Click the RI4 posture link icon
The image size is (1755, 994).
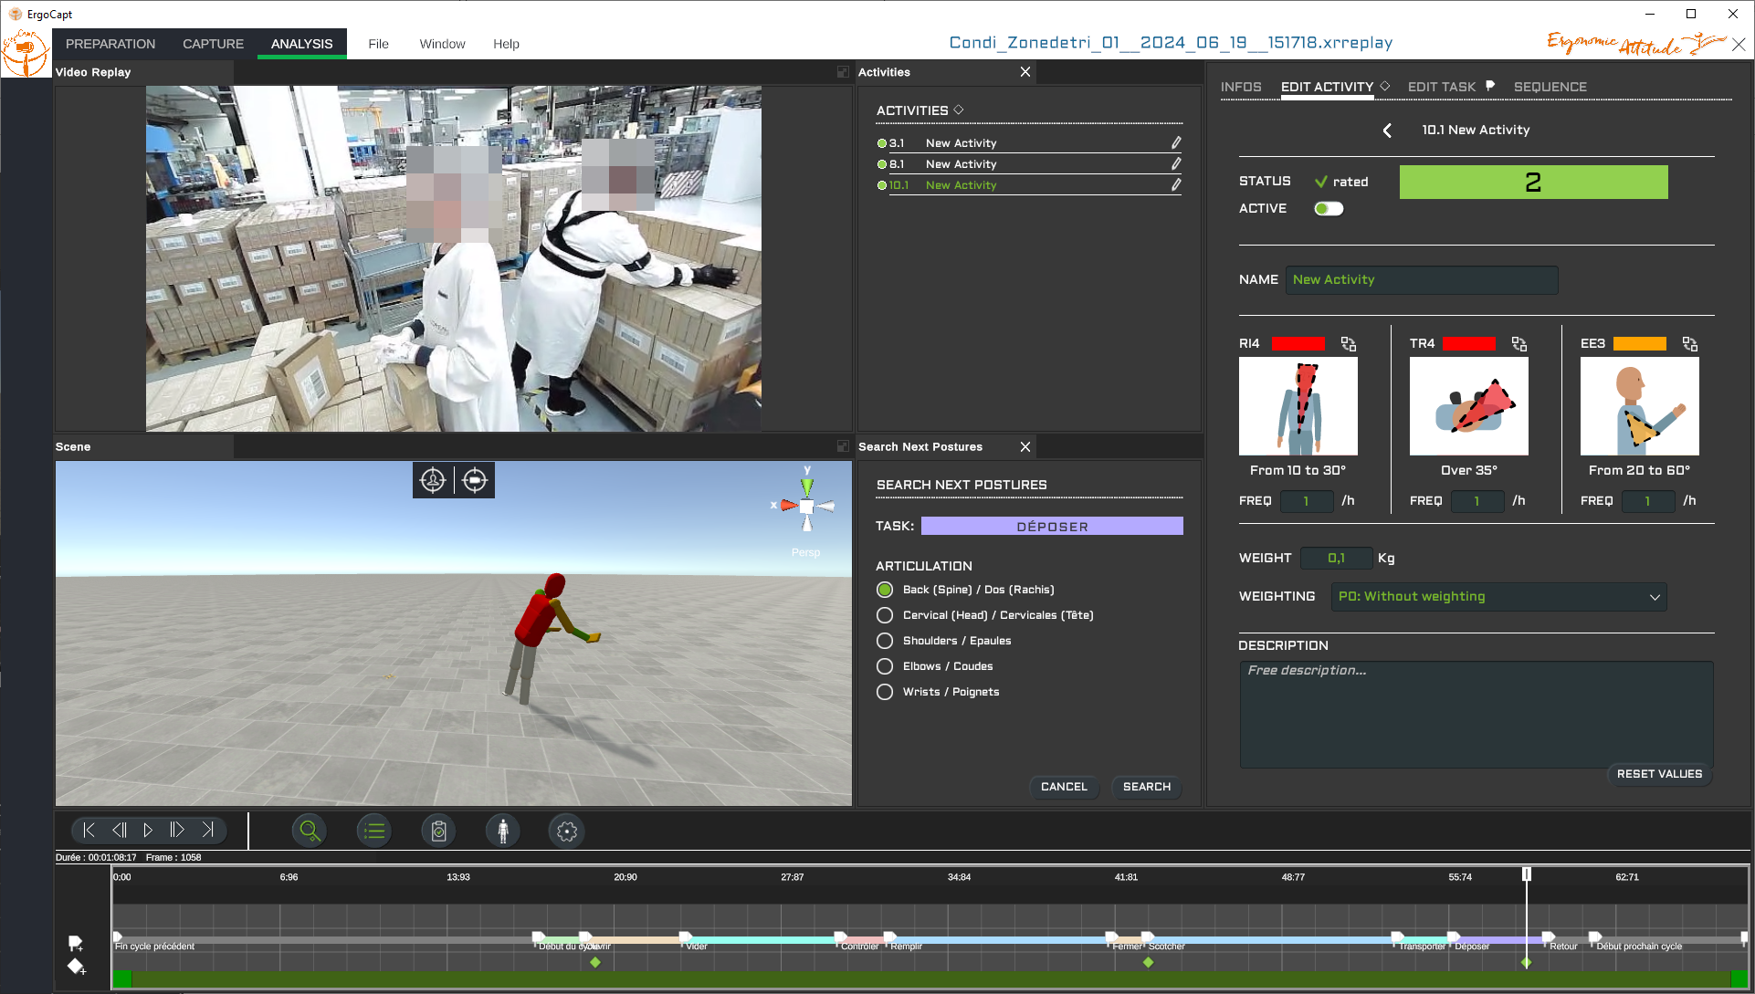pos(1349,344)
